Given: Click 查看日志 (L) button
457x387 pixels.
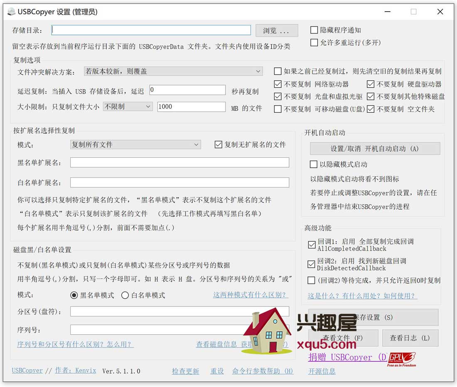Looking at the screenshot, I should (410, 338).
